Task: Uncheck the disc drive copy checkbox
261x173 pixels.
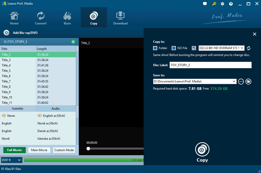Action: [x=194, y=48]
